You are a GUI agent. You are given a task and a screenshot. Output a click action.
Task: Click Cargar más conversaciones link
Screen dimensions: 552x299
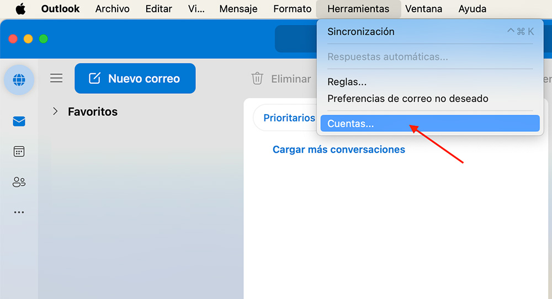click(x=339, y=149)
